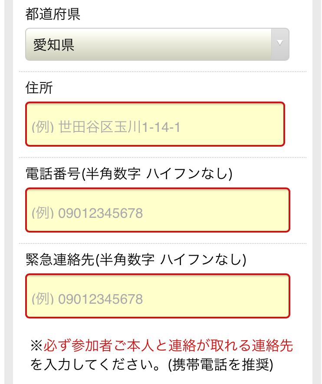Click the 電話番号 label text
The height and width of the screenshot is (384, 322).
pos(53,174)
